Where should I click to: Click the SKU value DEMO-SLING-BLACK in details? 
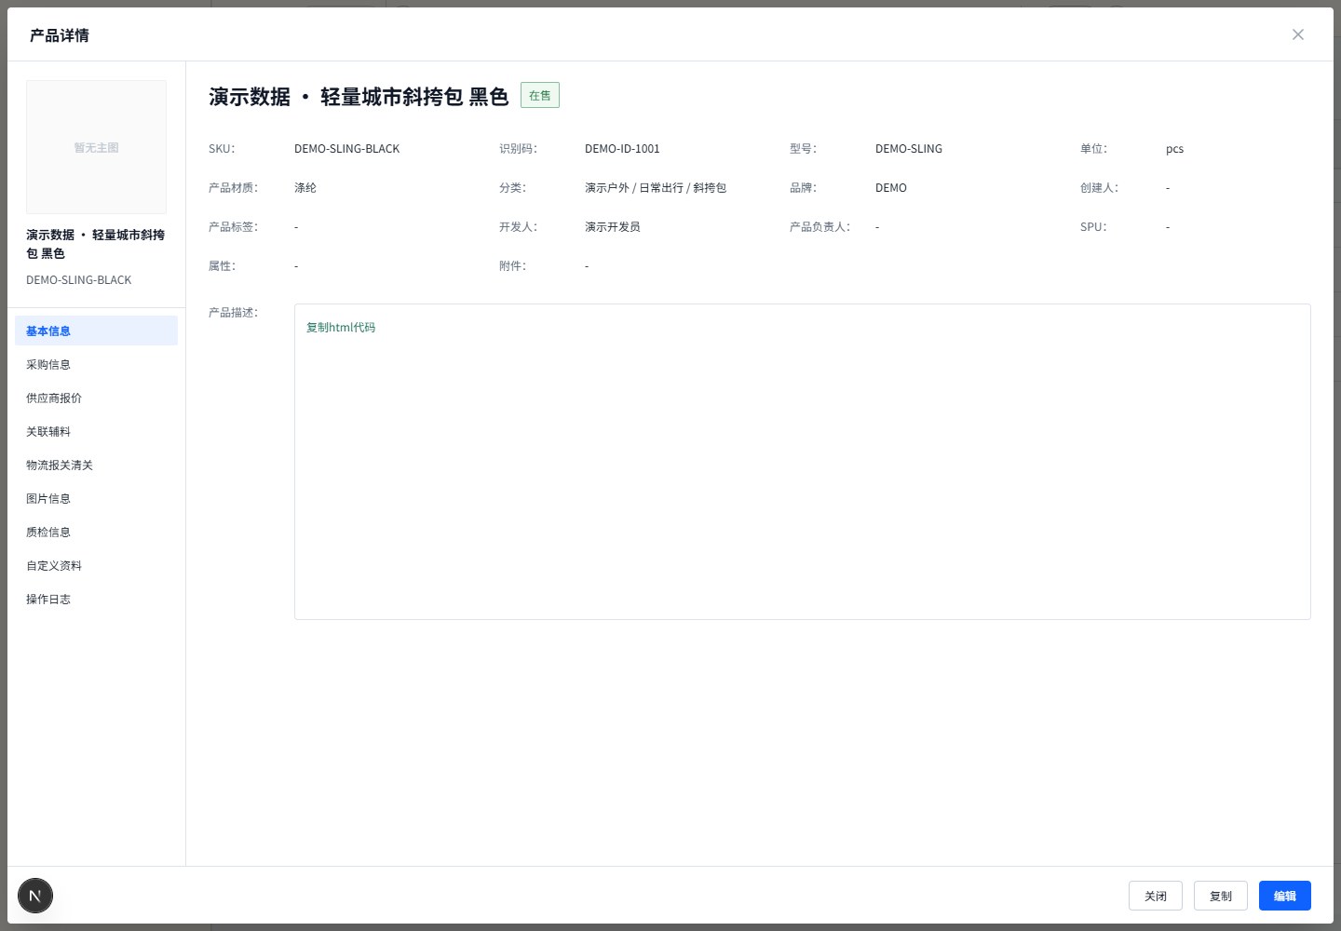pos(347,149)
